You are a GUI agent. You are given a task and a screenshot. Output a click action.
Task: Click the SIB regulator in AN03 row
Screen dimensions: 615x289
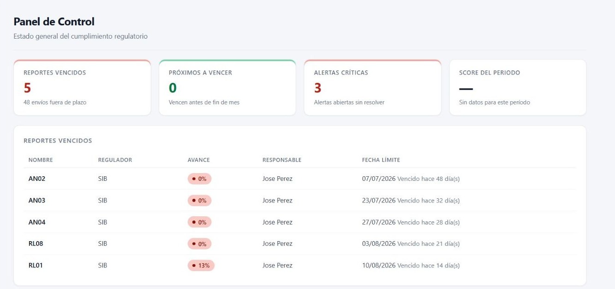[103, 200]
